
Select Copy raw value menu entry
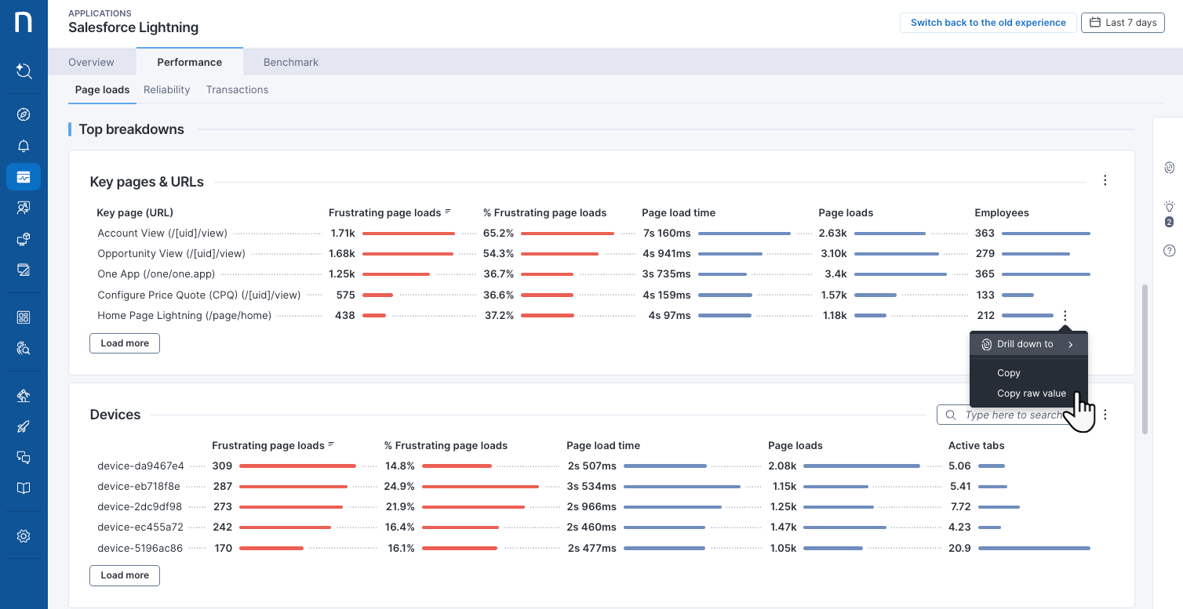tap(1031, 393)
